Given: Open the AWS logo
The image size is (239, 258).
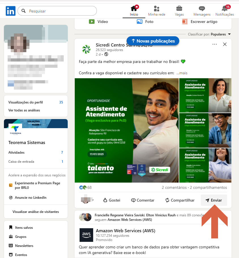Looking at the screenshot, I should coord(86,235).
